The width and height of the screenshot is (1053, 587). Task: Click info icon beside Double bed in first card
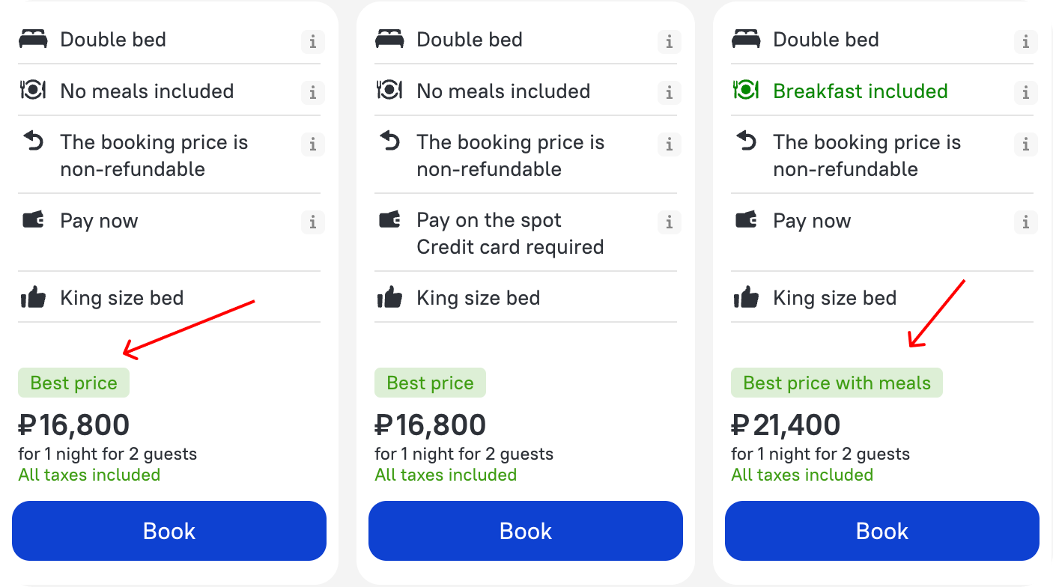click(312, 42)
